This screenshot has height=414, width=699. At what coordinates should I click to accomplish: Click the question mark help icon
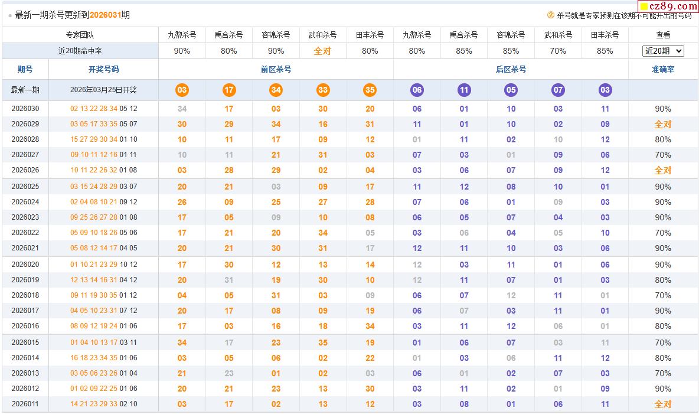click(x=551, y=15)
